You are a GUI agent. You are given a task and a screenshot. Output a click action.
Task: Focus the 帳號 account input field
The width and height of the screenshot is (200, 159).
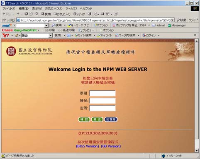[x=102, y=101]
